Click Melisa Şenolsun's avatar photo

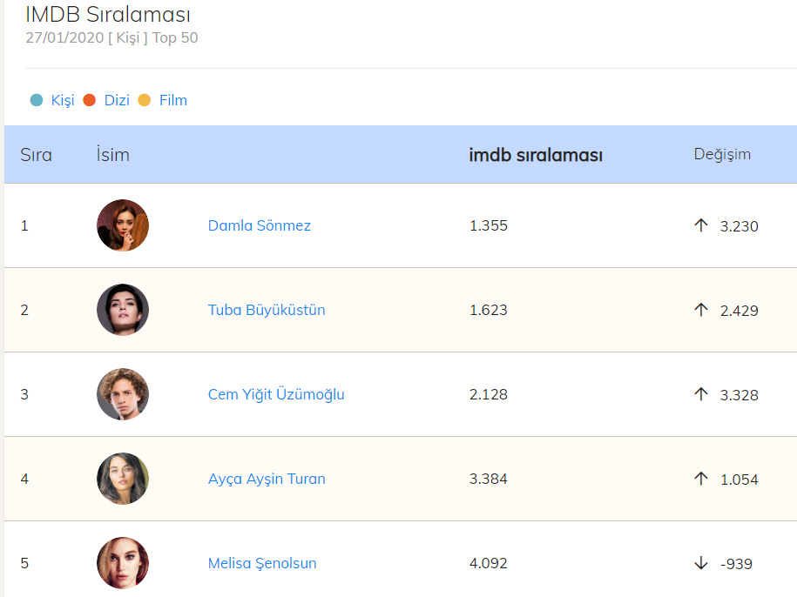pos(123,563)
